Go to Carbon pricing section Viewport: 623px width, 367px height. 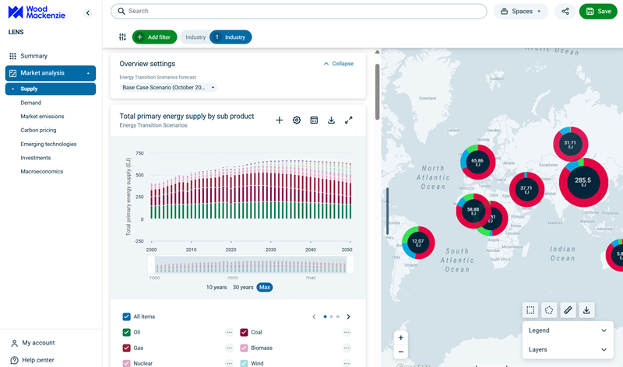pyautogui.click(x=38, y=131)
